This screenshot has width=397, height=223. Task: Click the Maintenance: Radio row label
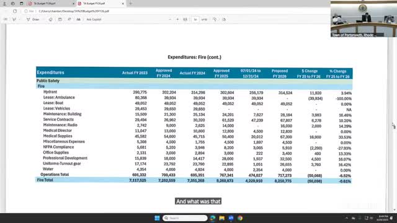coord(60,125)
